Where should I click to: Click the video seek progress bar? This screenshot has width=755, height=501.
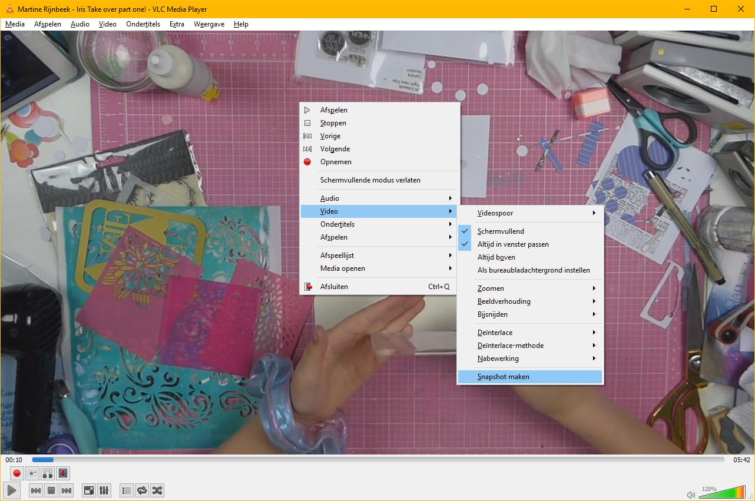[377, 460]
